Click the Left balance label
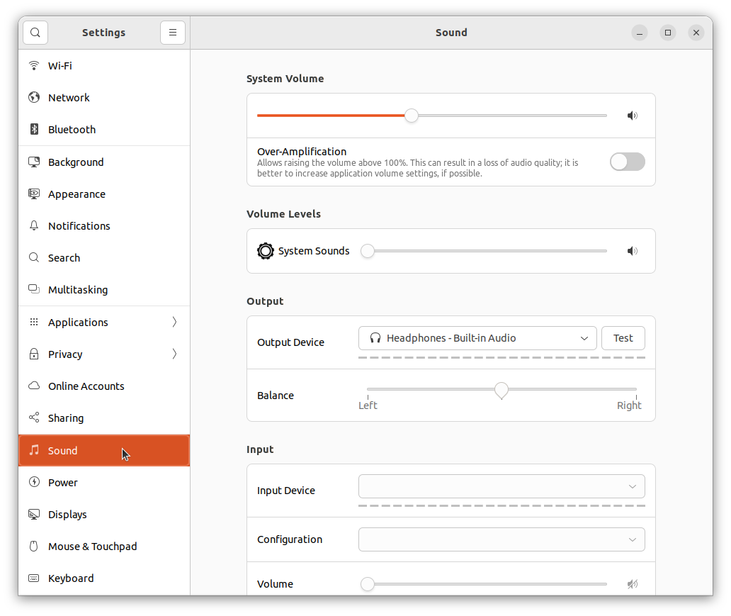Screen dimensions: 731x616 pyautogui.click(x=368, y=405)
